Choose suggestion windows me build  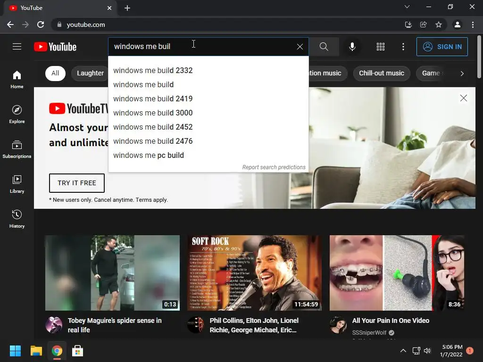[x=208, y=84]
